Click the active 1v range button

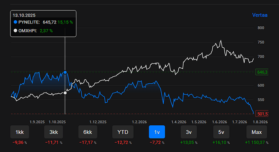[x=157, y=132]
